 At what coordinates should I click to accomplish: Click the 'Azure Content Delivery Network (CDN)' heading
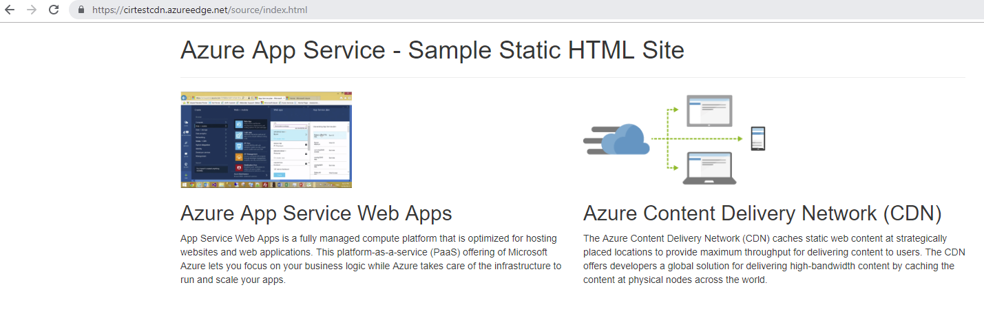click(762, 213)
